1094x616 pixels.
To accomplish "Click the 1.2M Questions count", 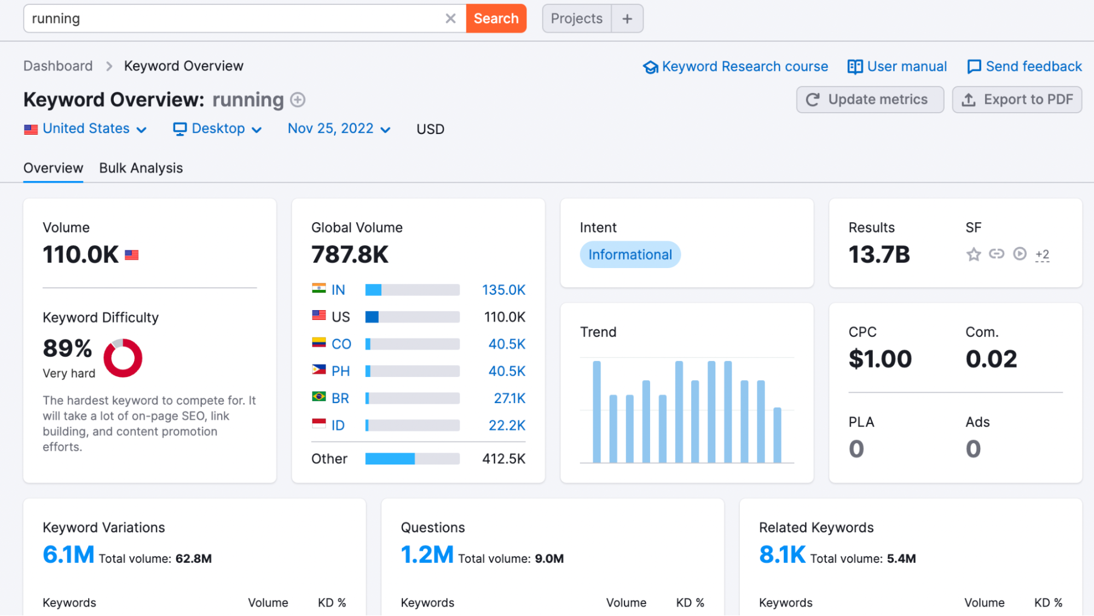I will 427,555.
